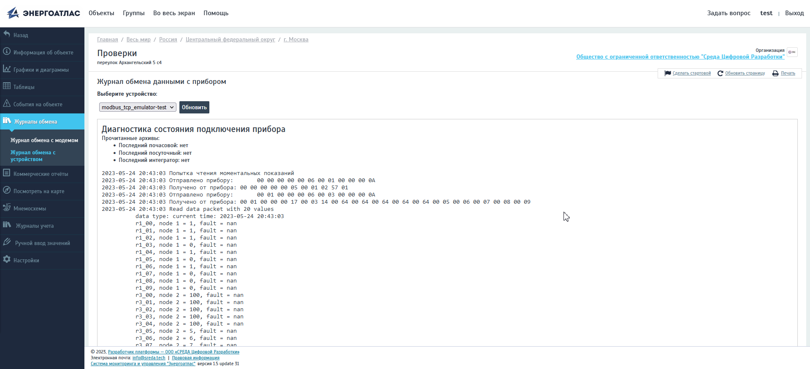This screenshot has width=810, height=369.
Task: Click the Настройки gear icon
Action: tap(7, 259)
